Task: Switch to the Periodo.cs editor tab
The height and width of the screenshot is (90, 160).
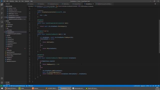Action: click(x=42, y=4)
